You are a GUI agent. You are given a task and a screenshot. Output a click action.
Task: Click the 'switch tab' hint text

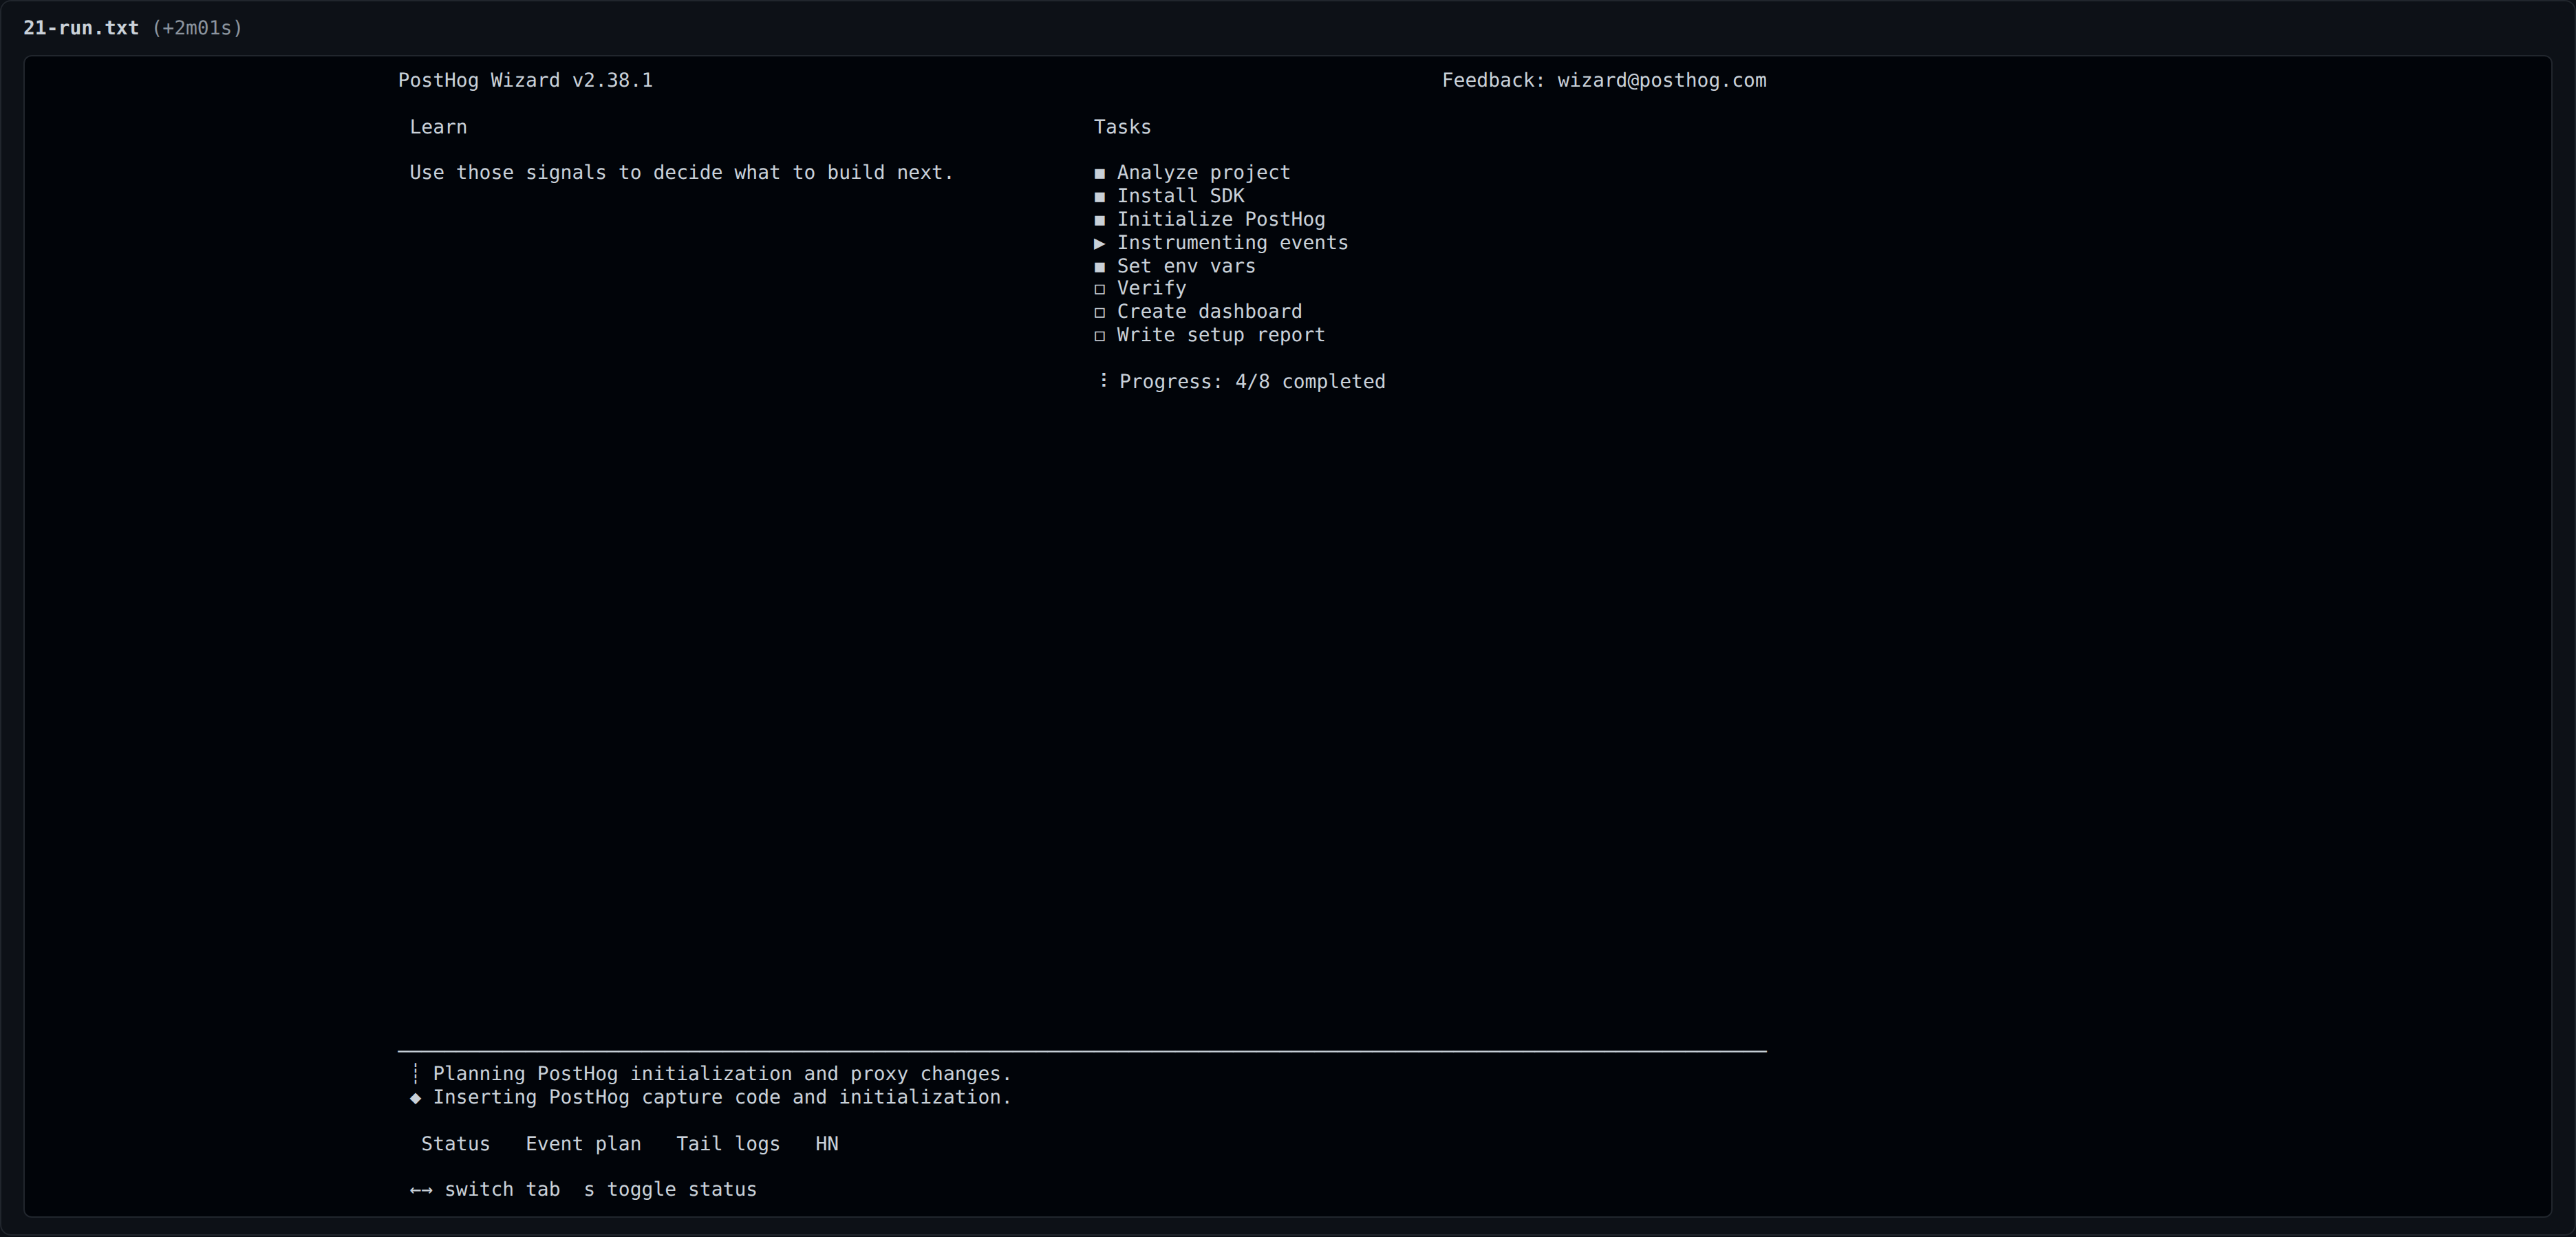pyautogui.click(x=502, y=1189)
